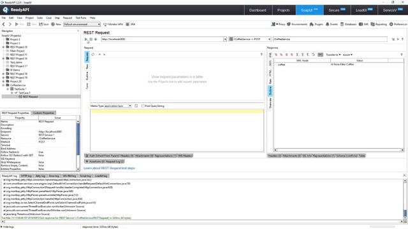This screenshot has width=408, height=229.
Task: Click the refresh icon in request parameters toolbar
Action: pyautogui.click(x=93, y=55)
